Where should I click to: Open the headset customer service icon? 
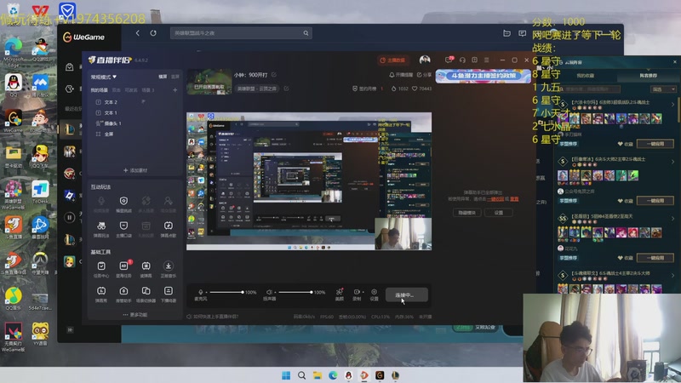point(462,60)
